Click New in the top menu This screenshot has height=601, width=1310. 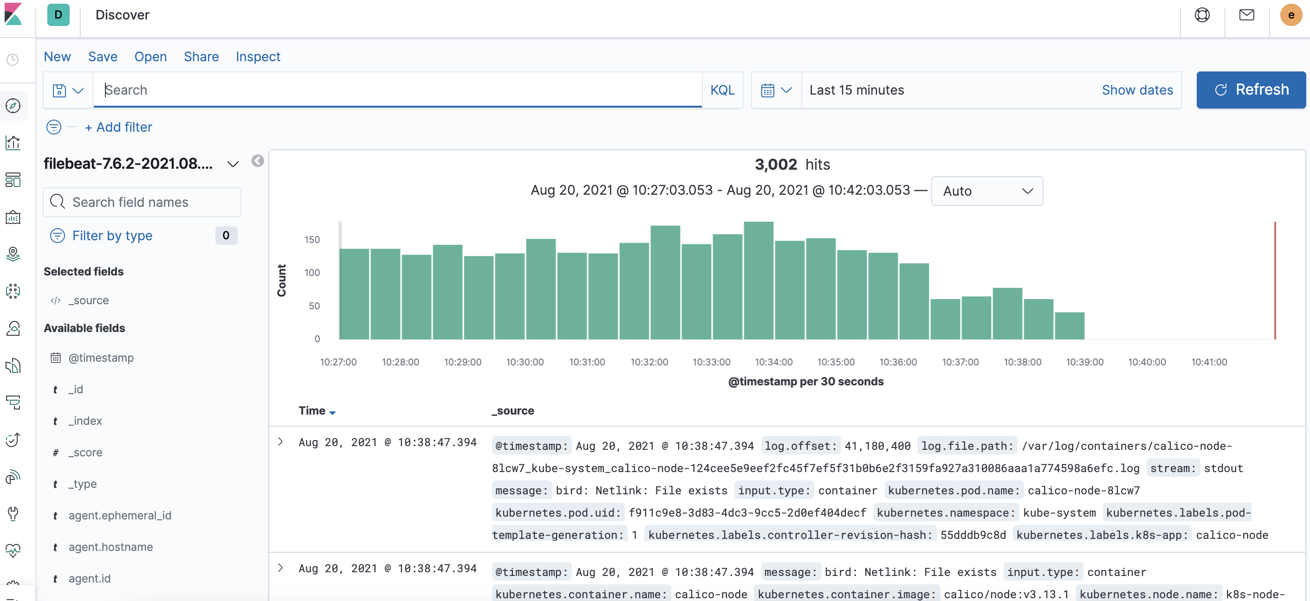[x=57, y=57]
